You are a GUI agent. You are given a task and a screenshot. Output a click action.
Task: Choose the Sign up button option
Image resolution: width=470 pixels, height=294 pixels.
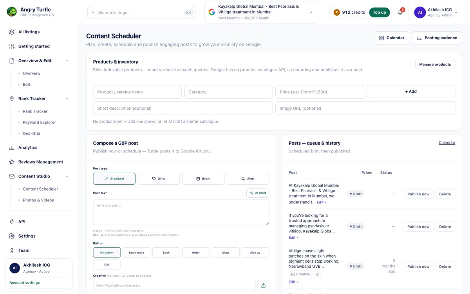pyautogui.click(x=255, y=252)
